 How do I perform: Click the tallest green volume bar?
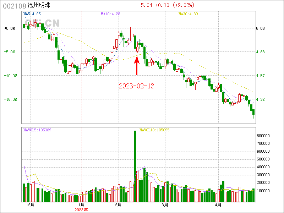tap(135, 166)
